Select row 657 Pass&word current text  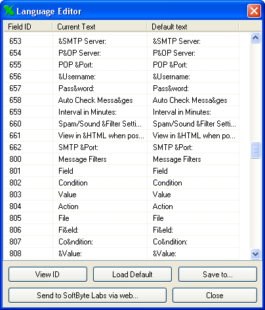[x=76, y=88]
